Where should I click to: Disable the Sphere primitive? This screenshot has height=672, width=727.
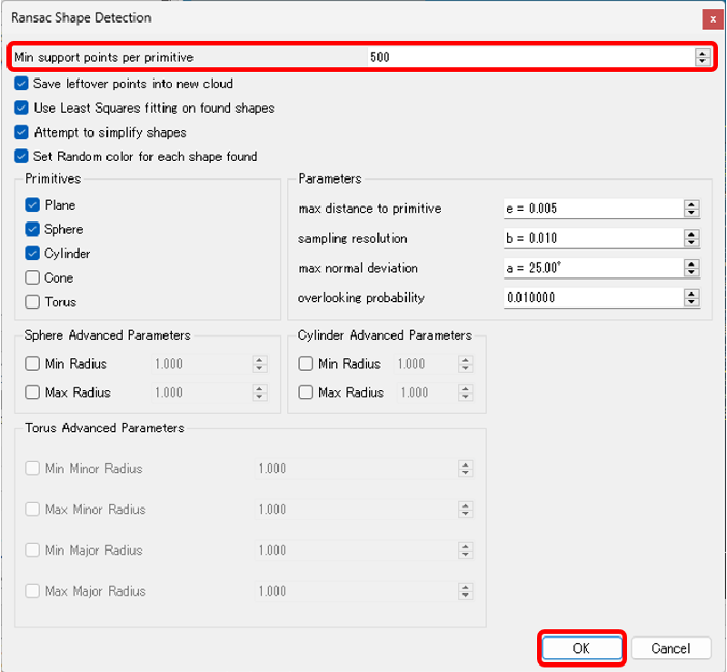[33, 229]
